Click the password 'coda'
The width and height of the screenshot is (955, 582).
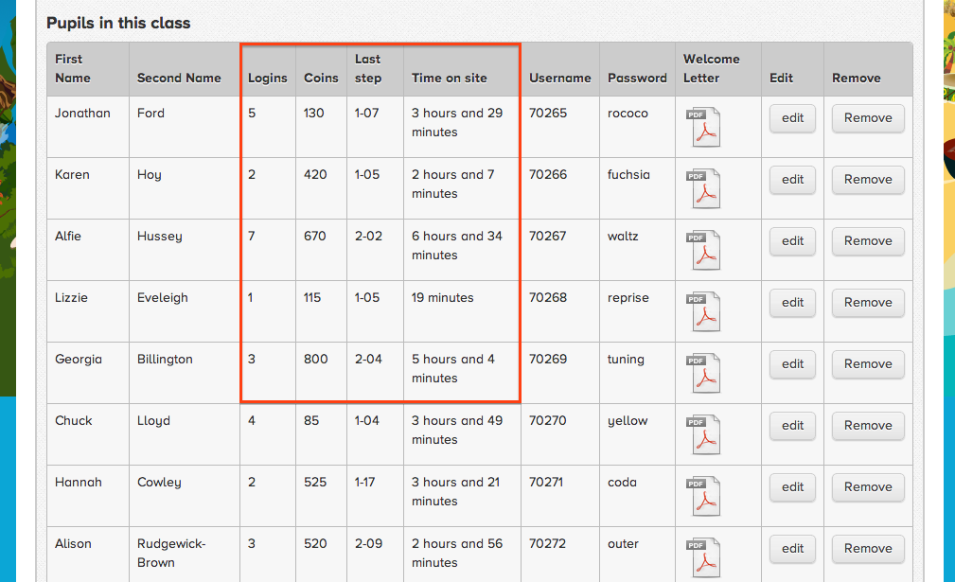tap(622, 482)
